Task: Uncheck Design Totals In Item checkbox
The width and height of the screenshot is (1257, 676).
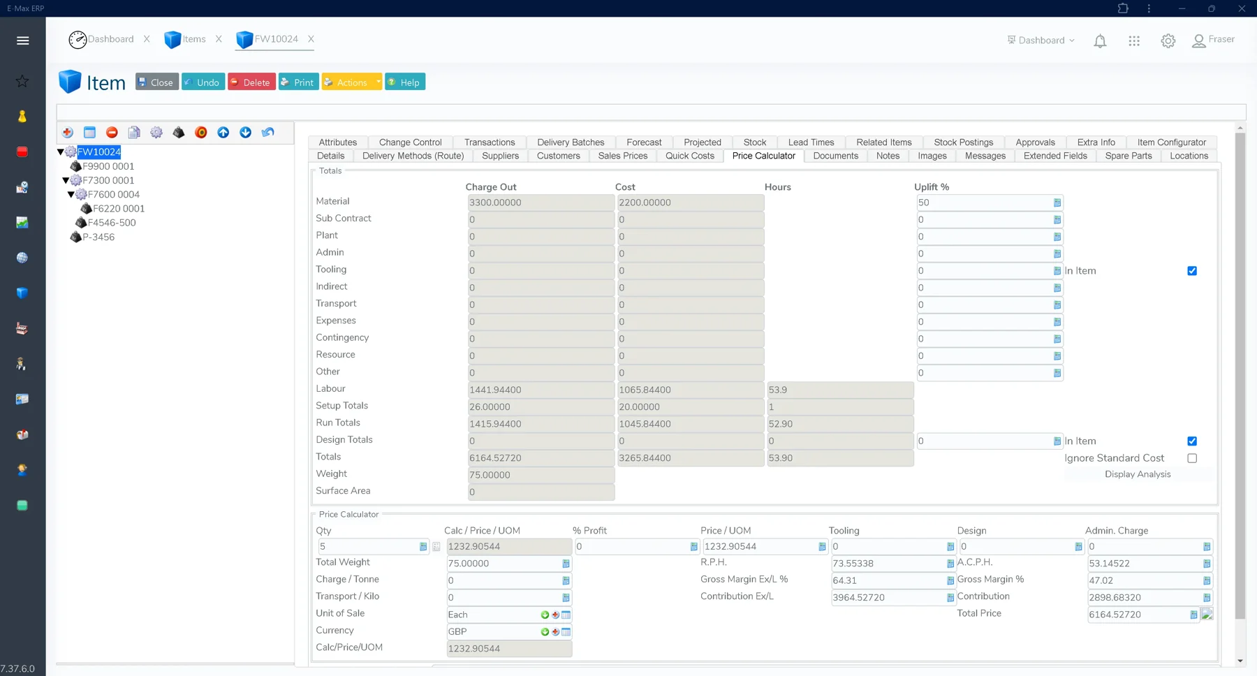Action: [x=1192, y=441]
